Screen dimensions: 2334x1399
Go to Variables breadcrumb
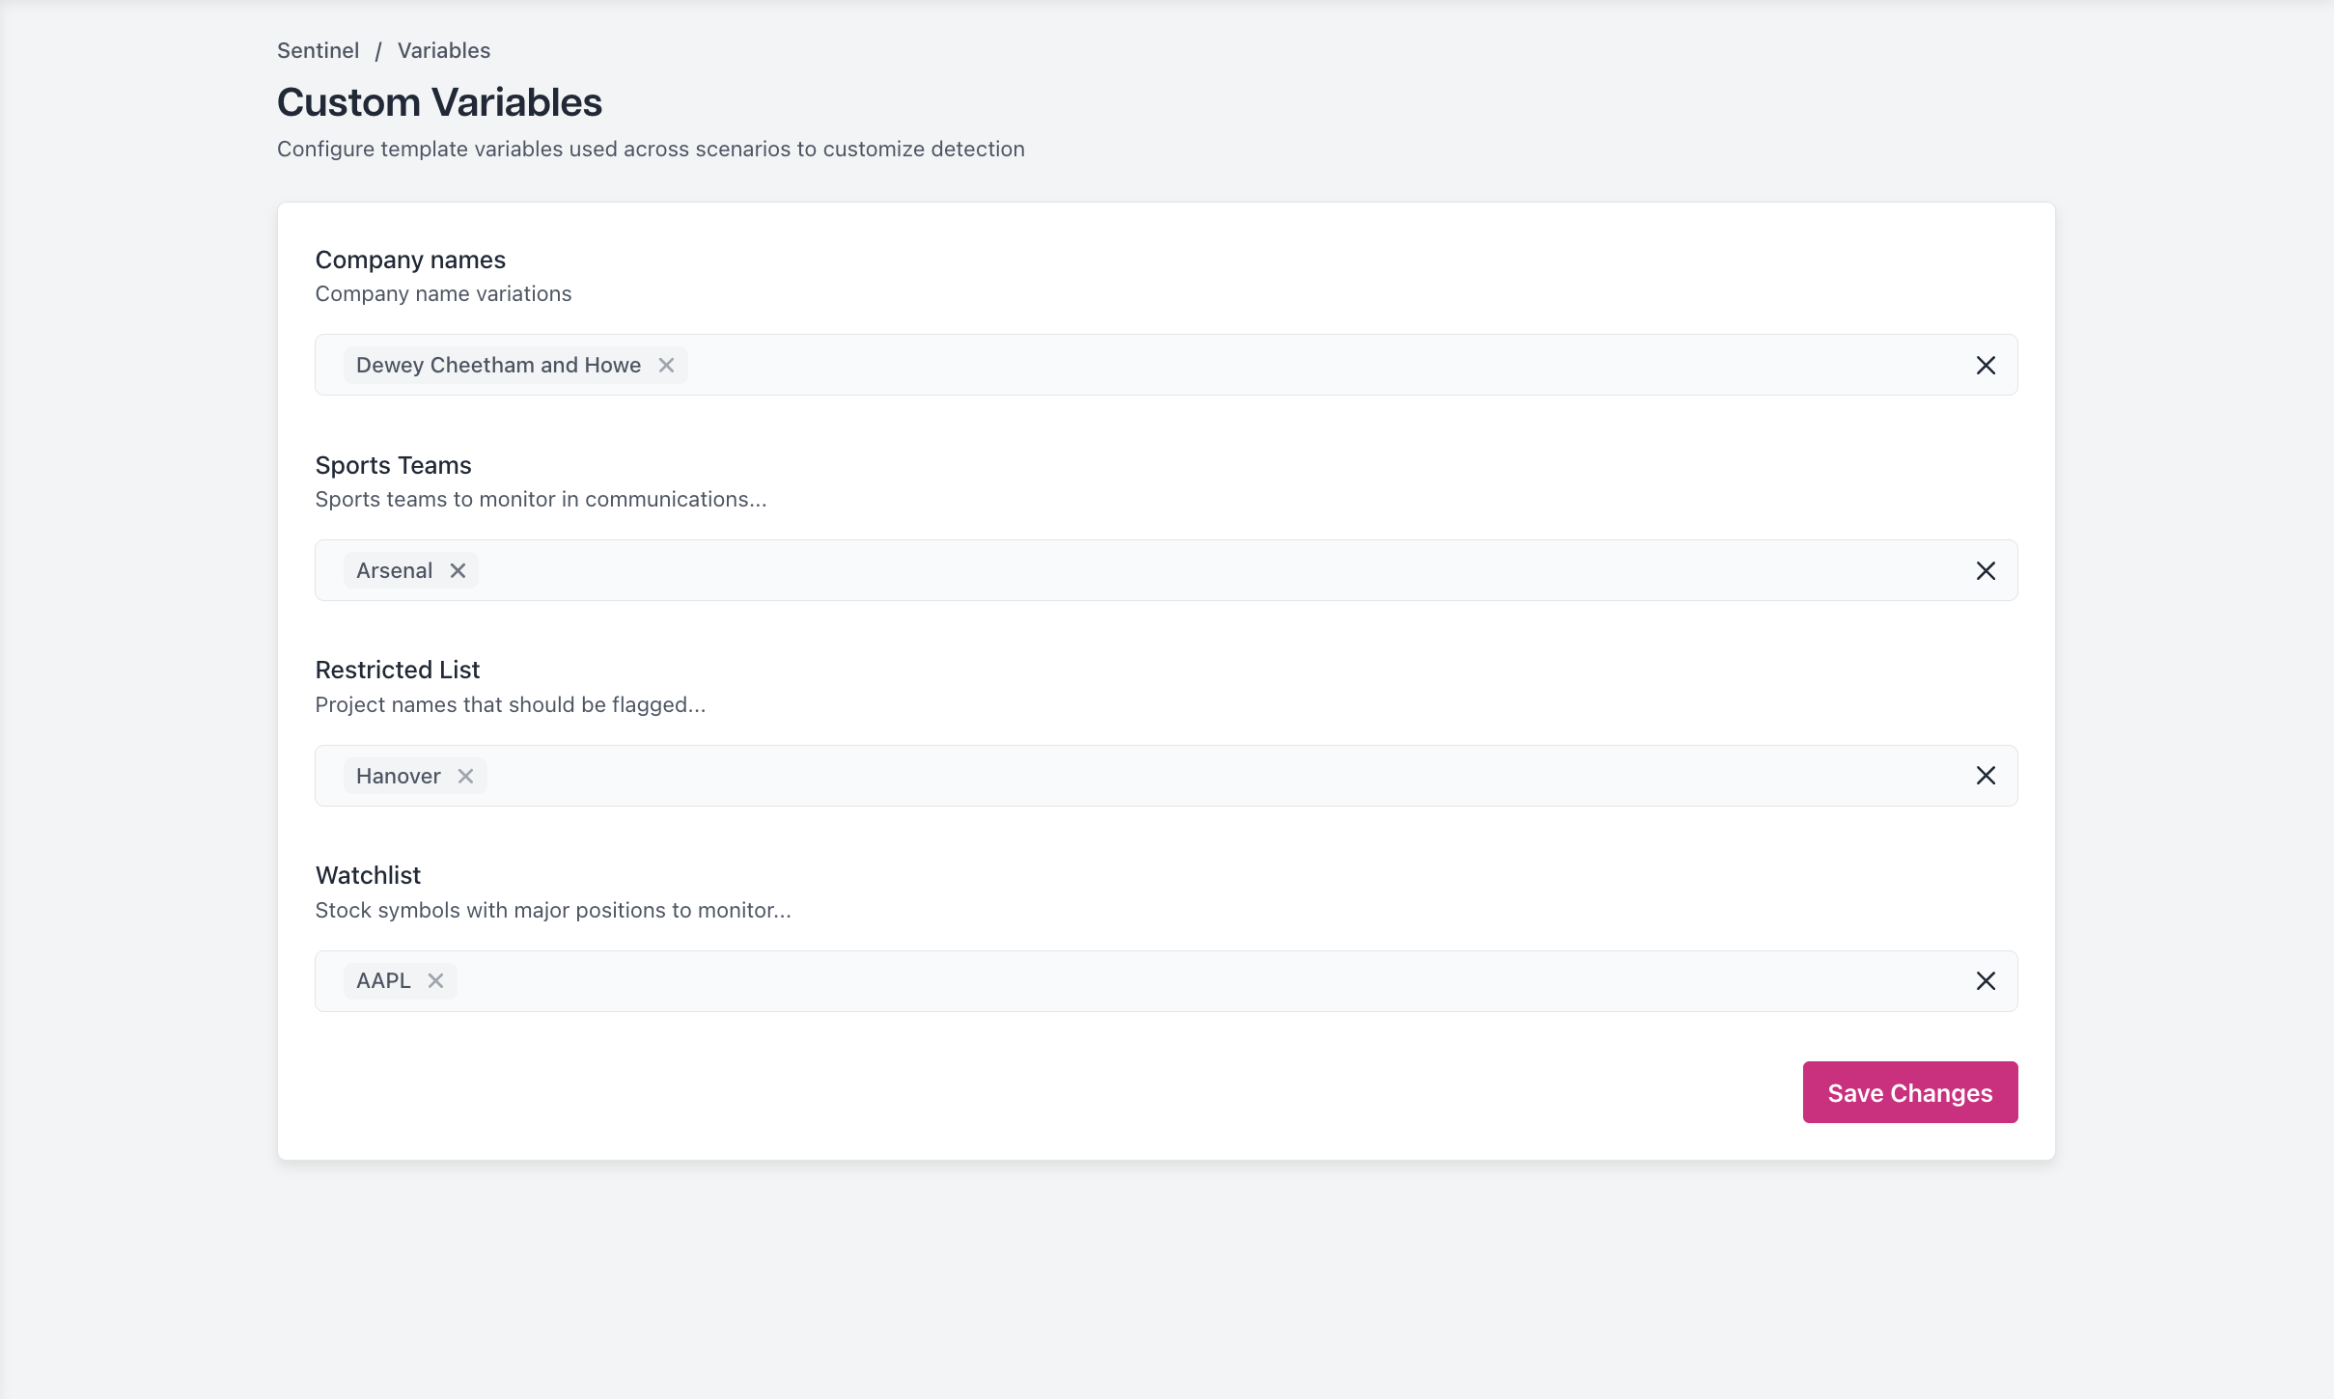coord(444,50)
